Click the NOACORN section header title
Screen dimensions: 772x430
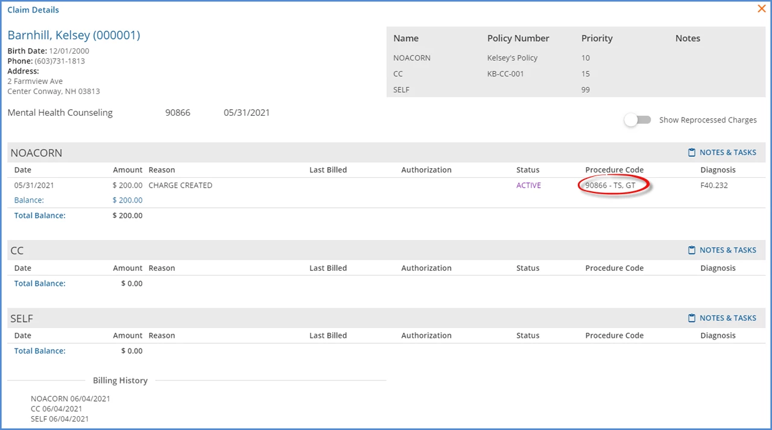[36, 153]
